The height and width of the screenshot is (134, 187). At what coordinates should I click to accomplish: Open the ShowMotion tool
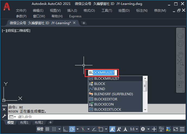coord(180,84)
